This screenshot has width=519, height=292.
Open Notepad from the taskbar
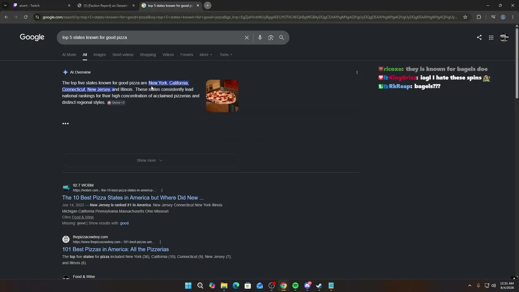(x=331, y=286)
